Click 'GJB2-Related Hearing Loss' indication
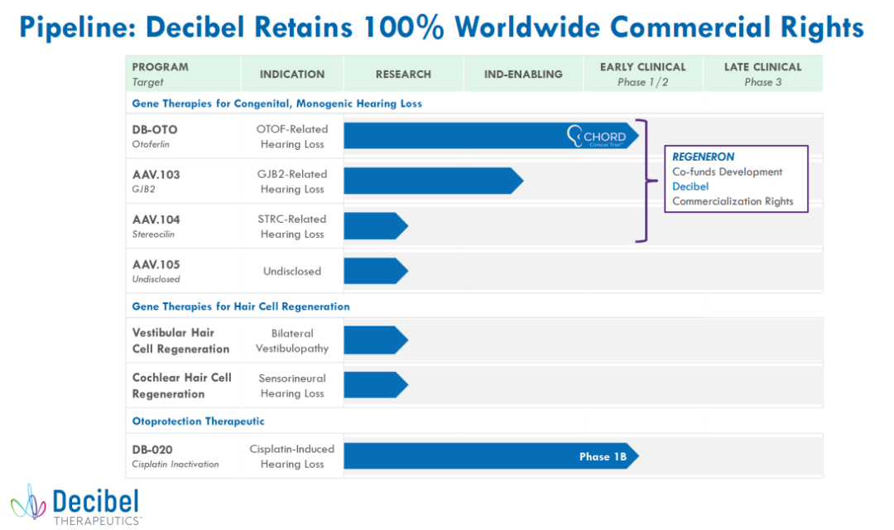 (292, 181)
